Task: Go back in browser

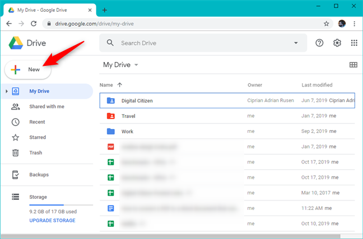Action: (9, 23)
